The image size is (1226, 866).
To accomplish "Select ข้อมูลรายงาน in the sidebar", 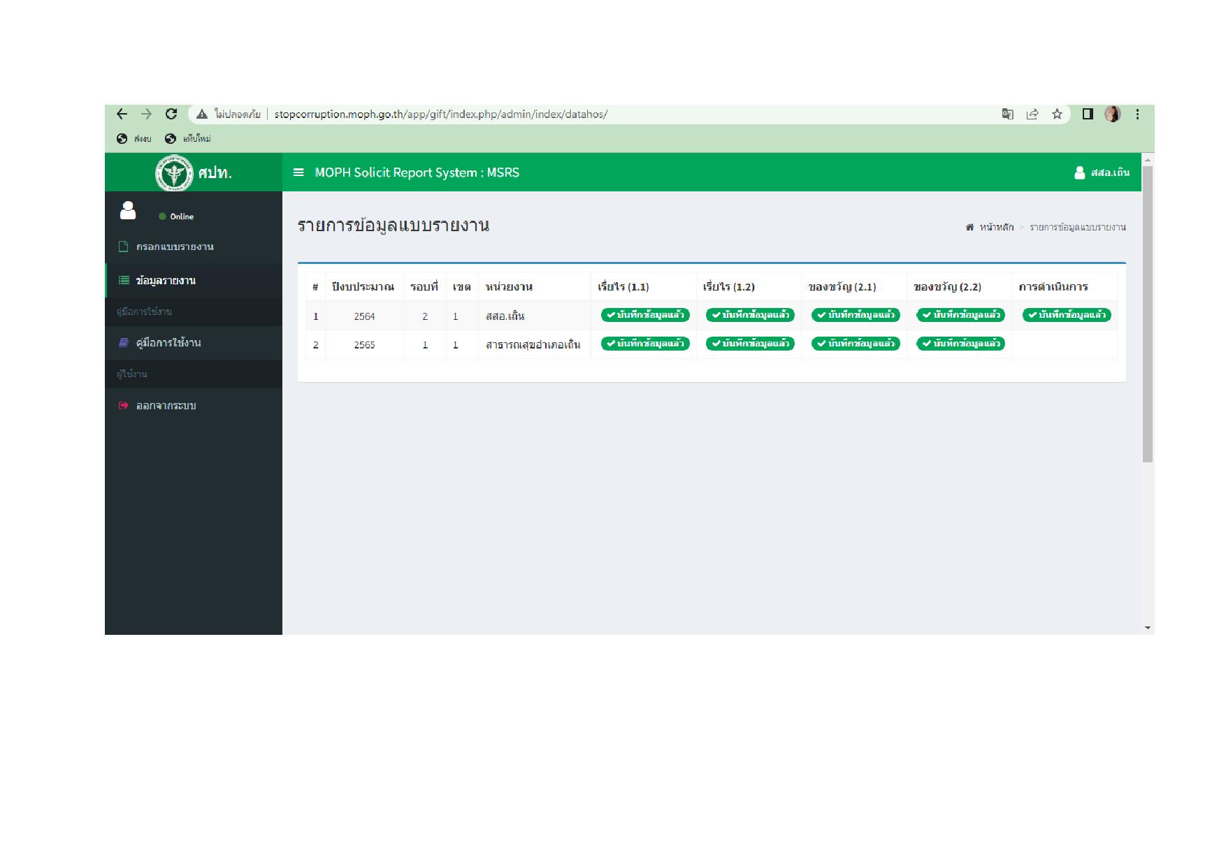I will coord(194,280).
